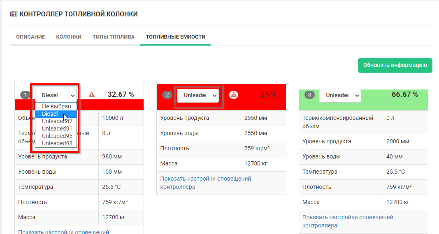This screenshot has height=234, width=439.
Task: Click the tank number 1 badge
Action: pos(26,95)
